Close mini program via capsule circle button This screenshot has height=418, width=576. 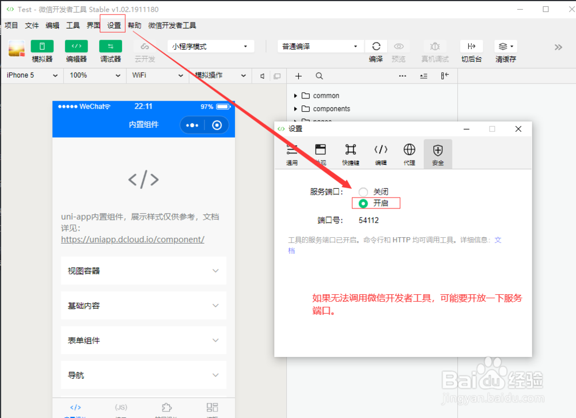click(217, 126)
